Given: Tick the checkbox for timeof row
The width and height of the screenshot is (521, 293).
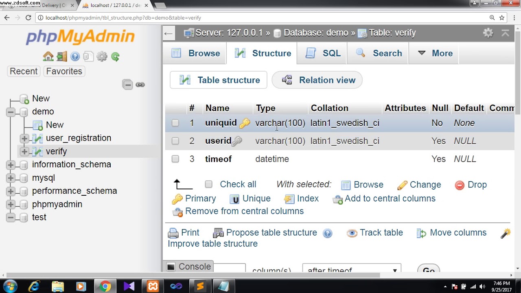Looking at the screenshot, I should coord(175,159).
